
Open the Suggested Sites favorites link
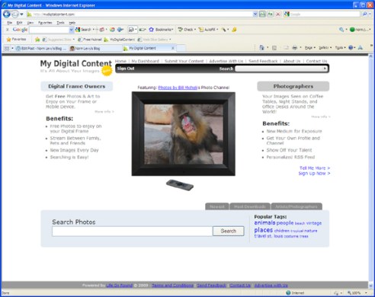click(58, 40)
